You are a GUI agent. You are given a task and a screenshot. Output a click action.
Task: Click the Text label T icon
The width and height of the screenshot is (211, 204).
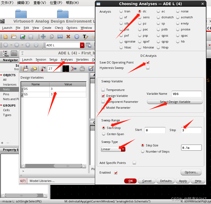[x=85, y=37]
